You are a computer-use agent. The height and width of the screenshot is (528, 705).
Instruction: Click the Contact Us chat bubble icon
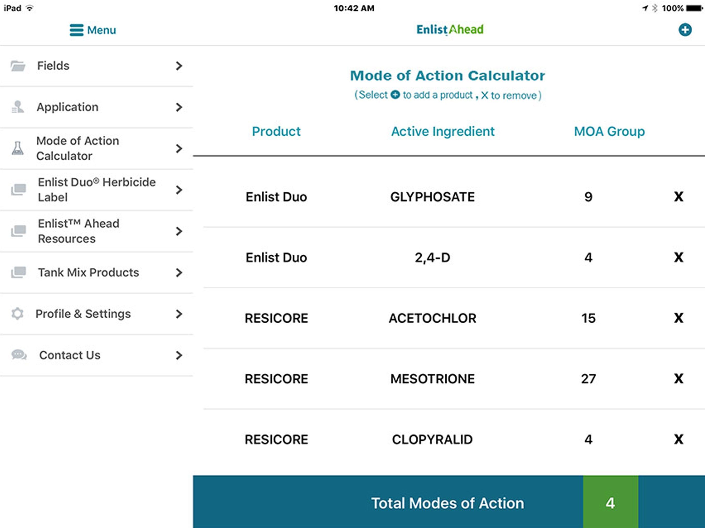19,355
